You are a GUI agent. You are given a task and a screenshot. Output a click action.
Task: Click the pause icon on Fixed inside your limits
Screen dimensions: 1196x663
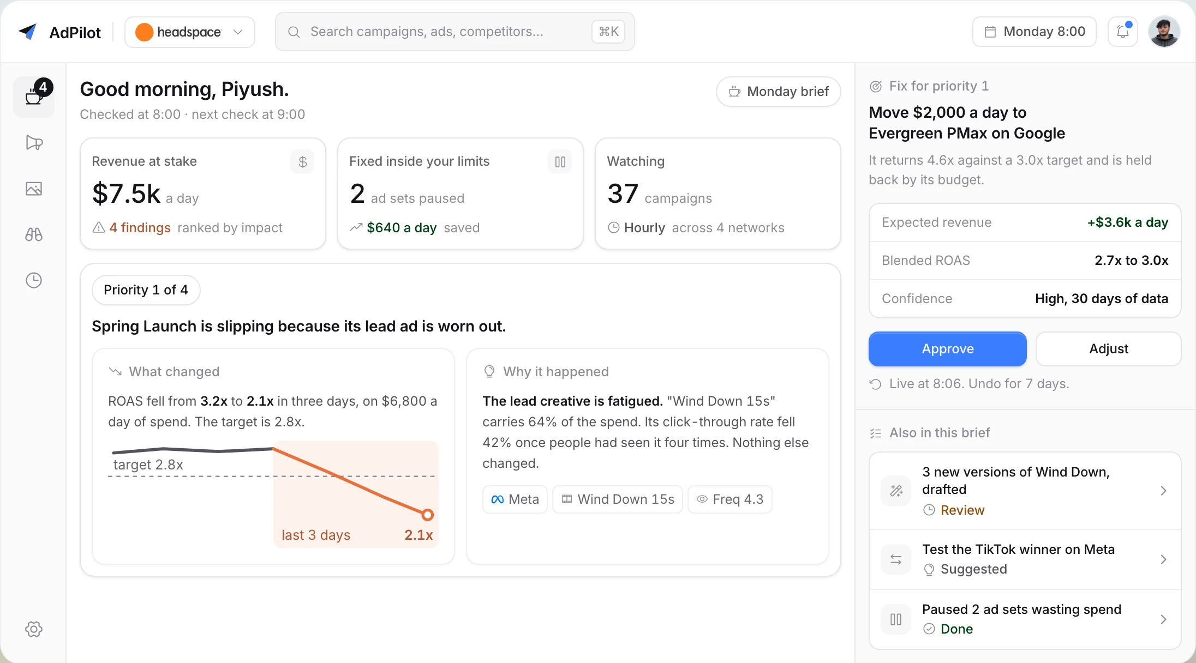[560, 162]
